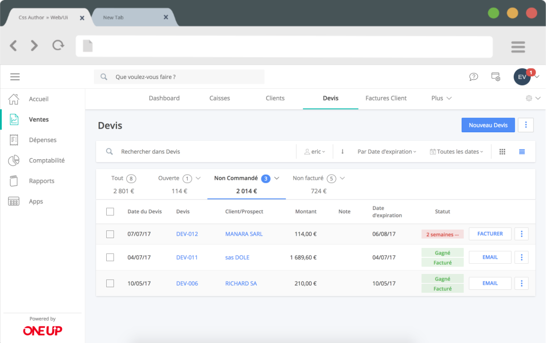
Task: Select the Dépenses sidebar item
Action: click(x=43, y=140)
